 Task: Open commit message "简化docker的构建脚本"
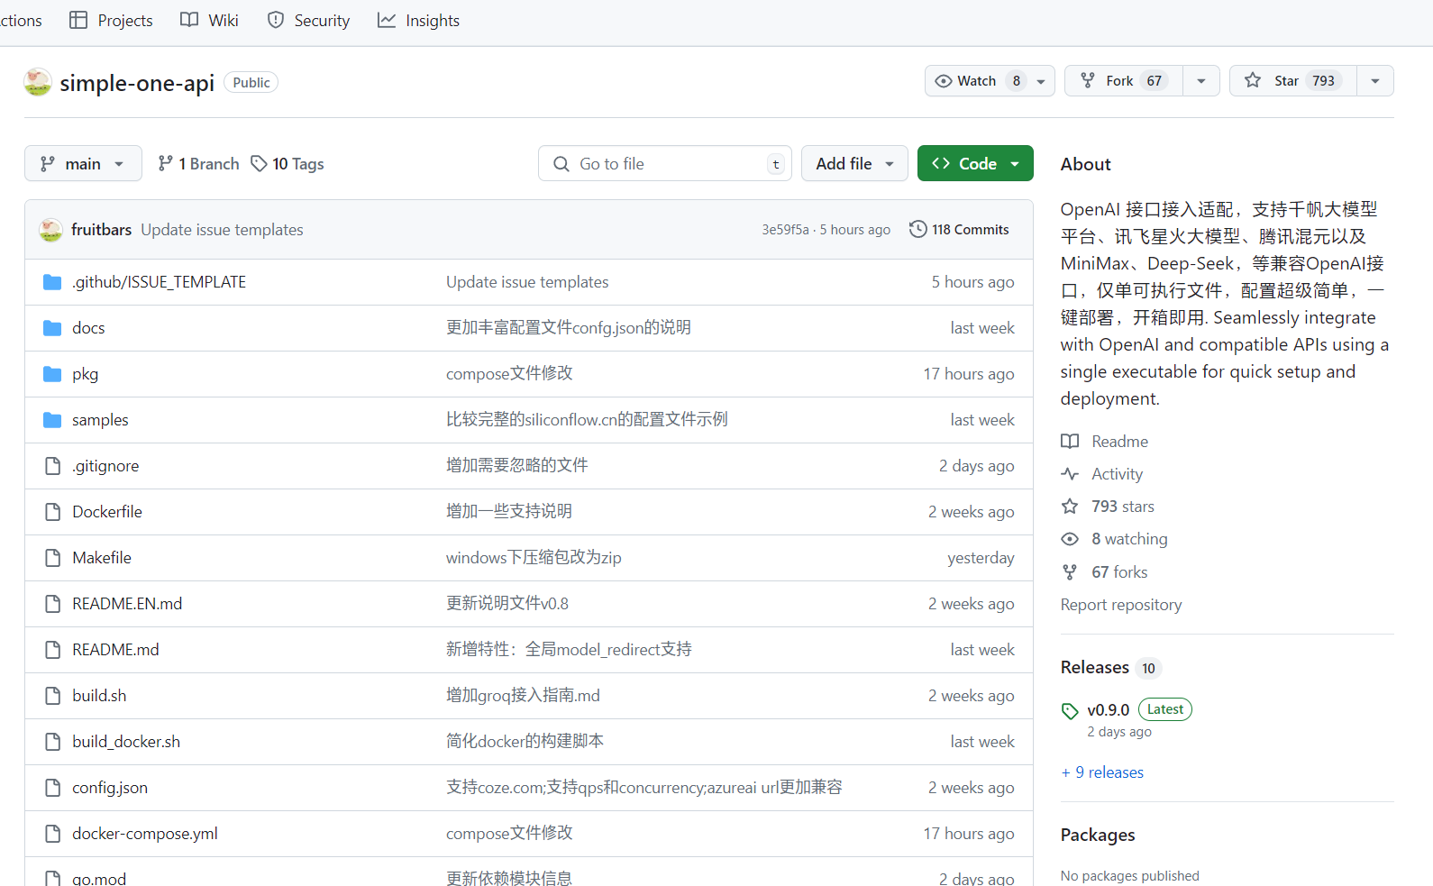[x=525, y=742]
